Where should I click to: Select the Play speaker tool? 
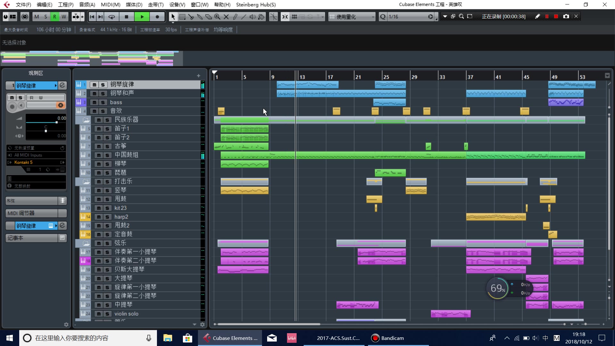pyautogui.click(x=252, y=17)
